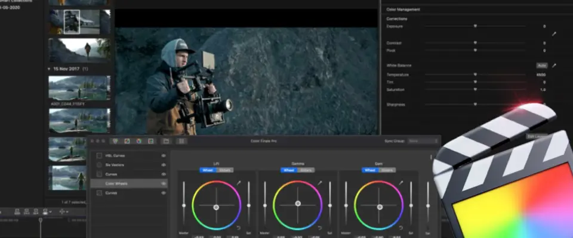Hide the HSL Curves layer
Image resolution: width=573 pixels, height=238 pixels.
point(164,156)
